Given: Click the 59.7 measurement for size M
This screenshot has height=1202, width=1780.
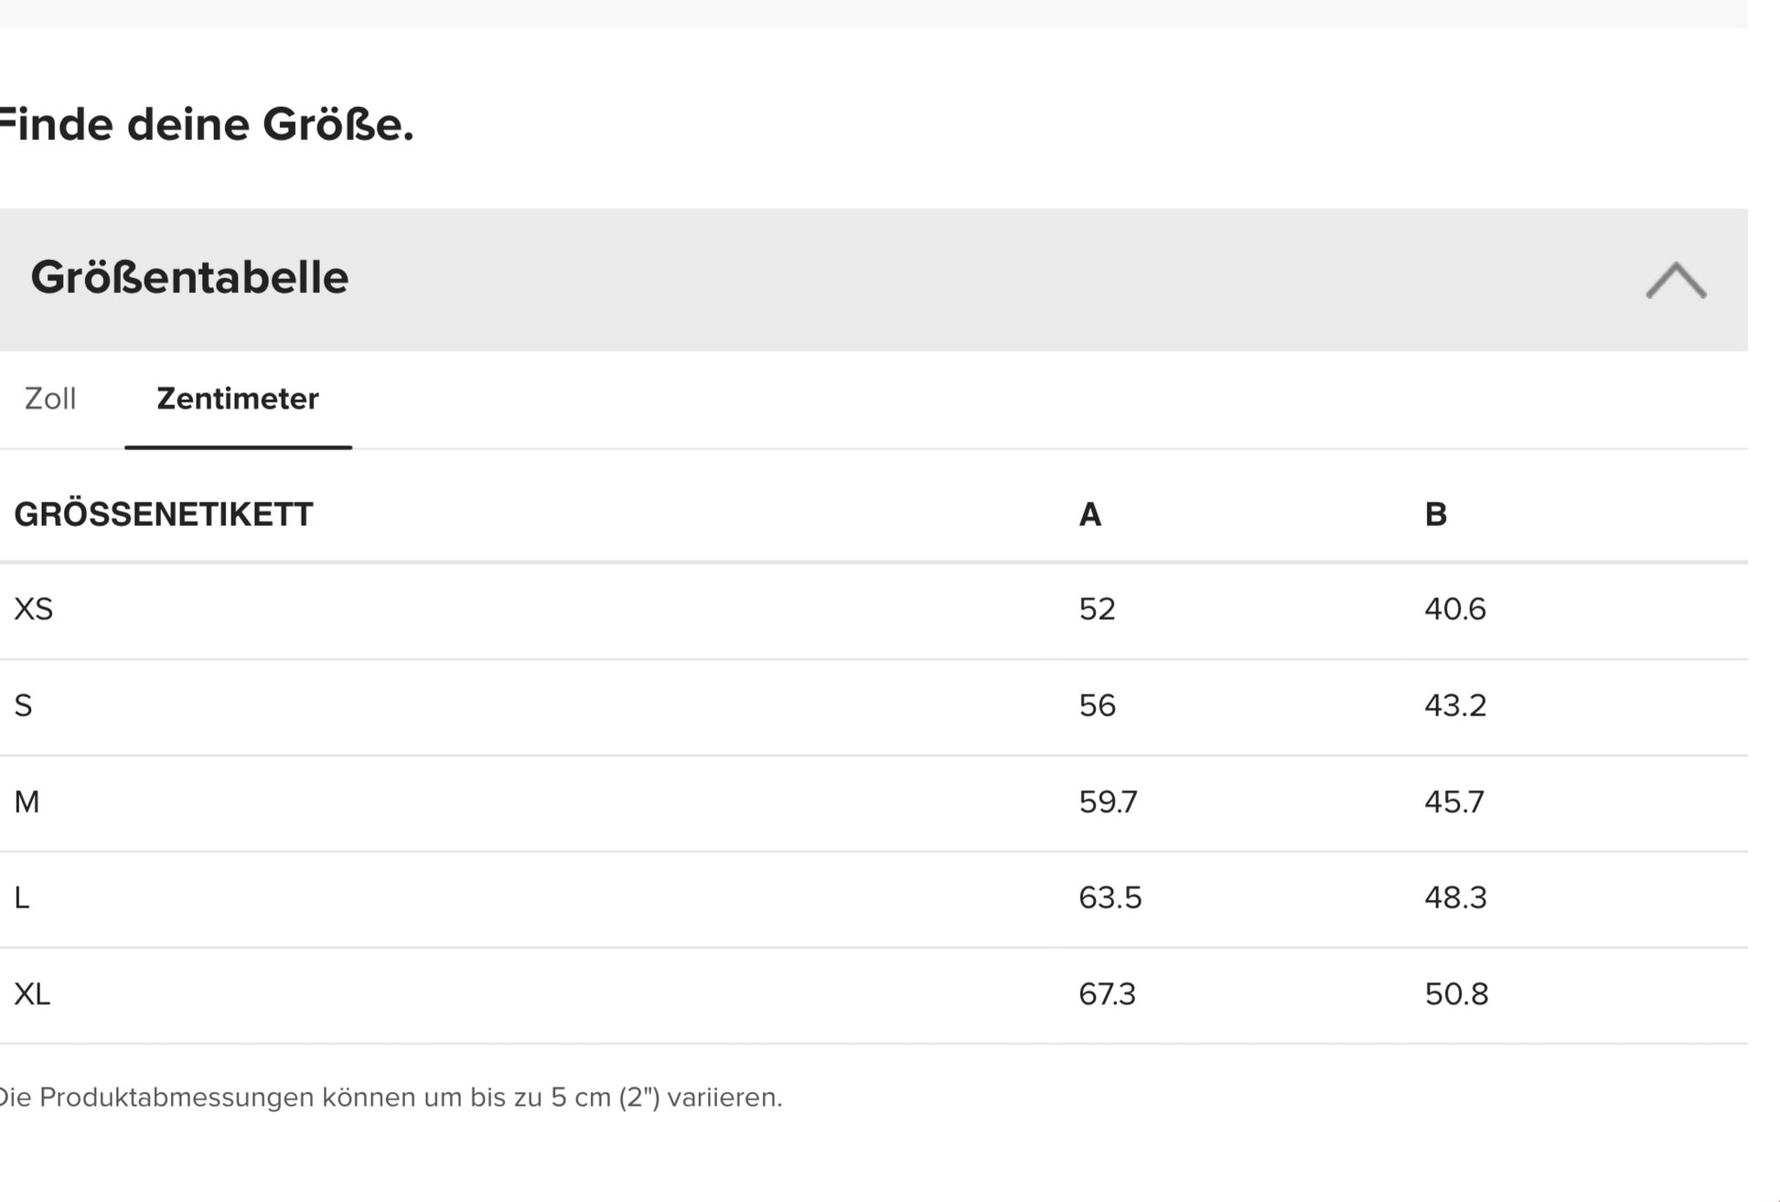Looking at the screenshot, I should [x=1108, y=802].
